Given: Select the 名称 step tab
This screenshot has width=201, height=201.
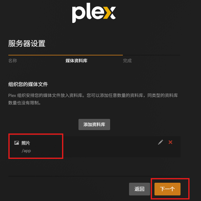Looking at the screenshot, I should 13,61.
